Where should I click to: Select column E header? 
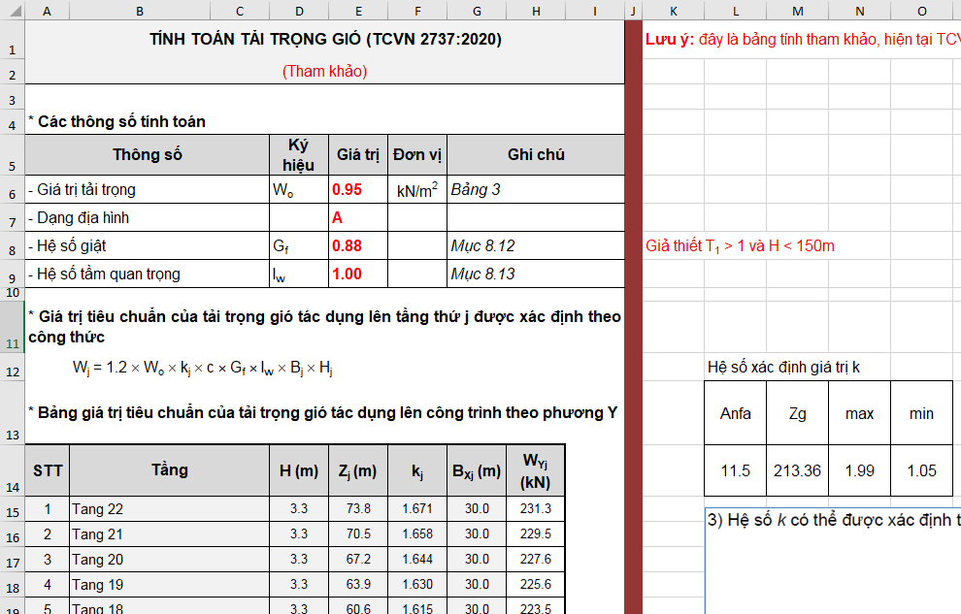pos(358,11)
